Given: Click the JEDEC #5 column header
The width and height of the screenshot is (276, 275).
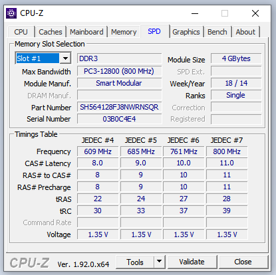Looking at the screenshot, I should coord(141,140).
